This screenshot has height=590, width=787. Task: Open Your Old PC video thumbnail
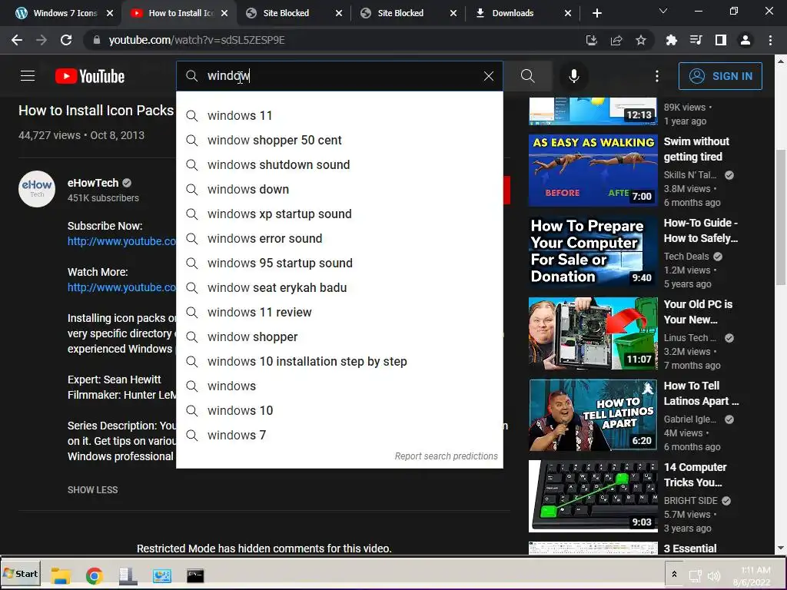[x=593, y=333]
